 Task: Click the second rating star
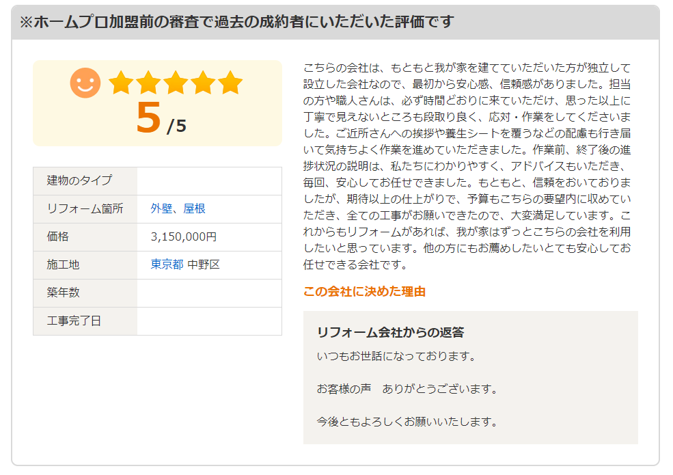148,83
